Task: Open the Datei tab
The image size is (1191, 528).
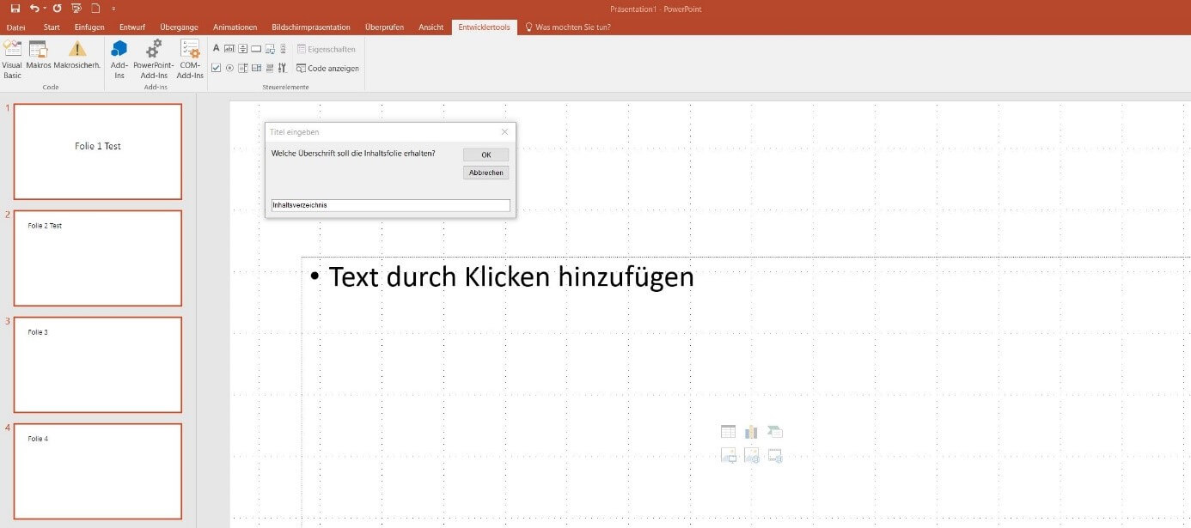Action: pyautogui.click(x=15, y=27)
